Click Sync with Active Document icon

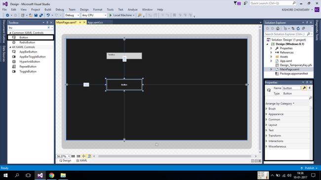click(293, 29)
